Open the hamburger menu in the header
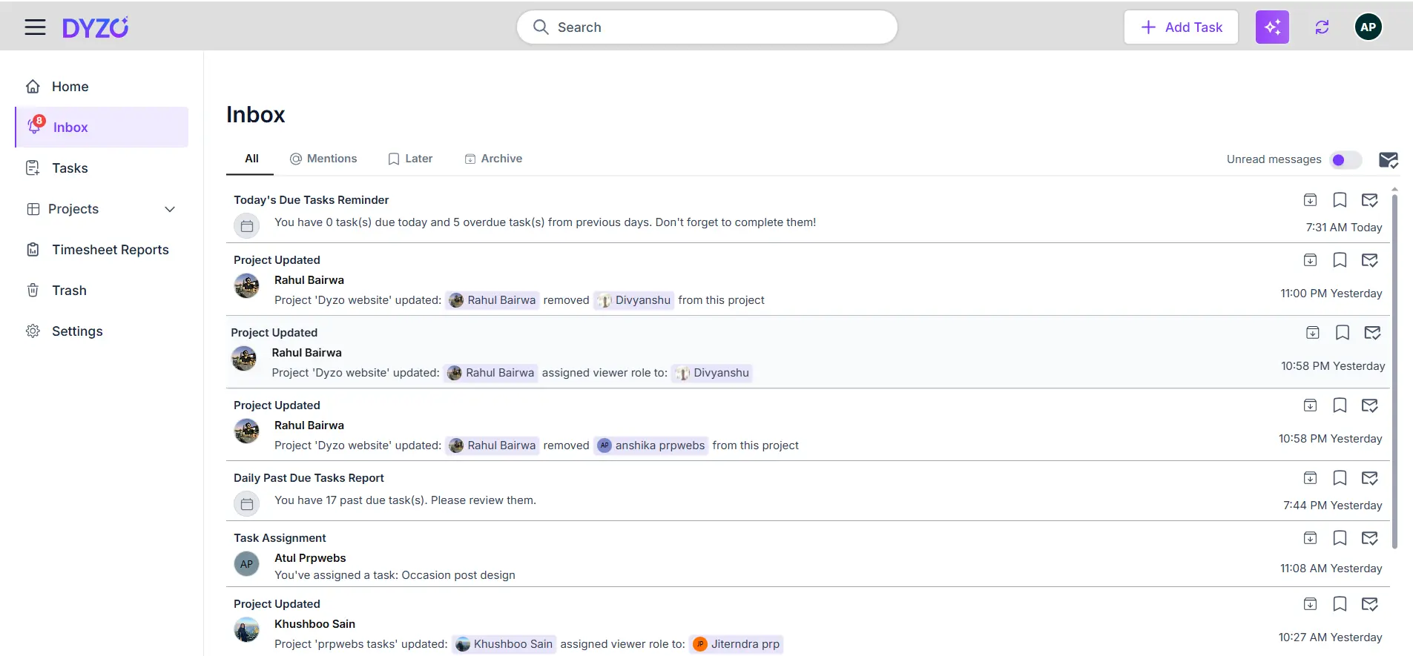1413x656 pixels. [x=35, y=27]
